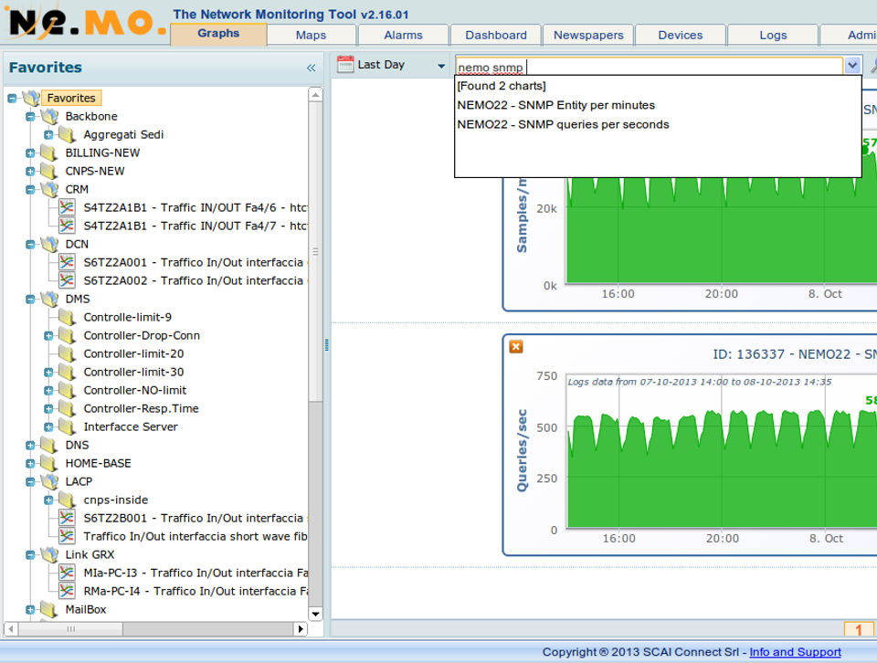Click page 1 button at bottom
The height and width of the screenshot is (663, 877).
tap(858, 629)
